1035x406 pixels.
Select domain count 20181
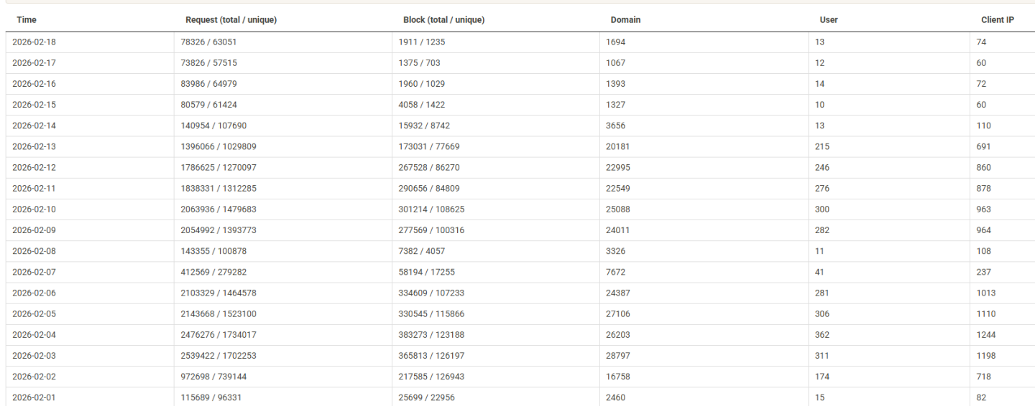[618, 146]
